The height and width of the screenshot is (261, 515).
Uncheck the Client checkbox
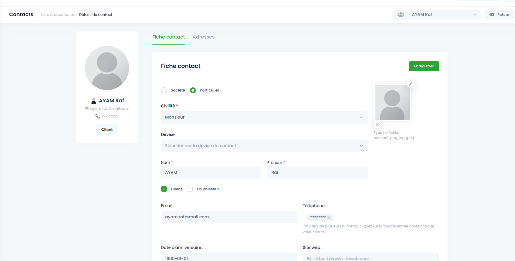tap(164, 189)
